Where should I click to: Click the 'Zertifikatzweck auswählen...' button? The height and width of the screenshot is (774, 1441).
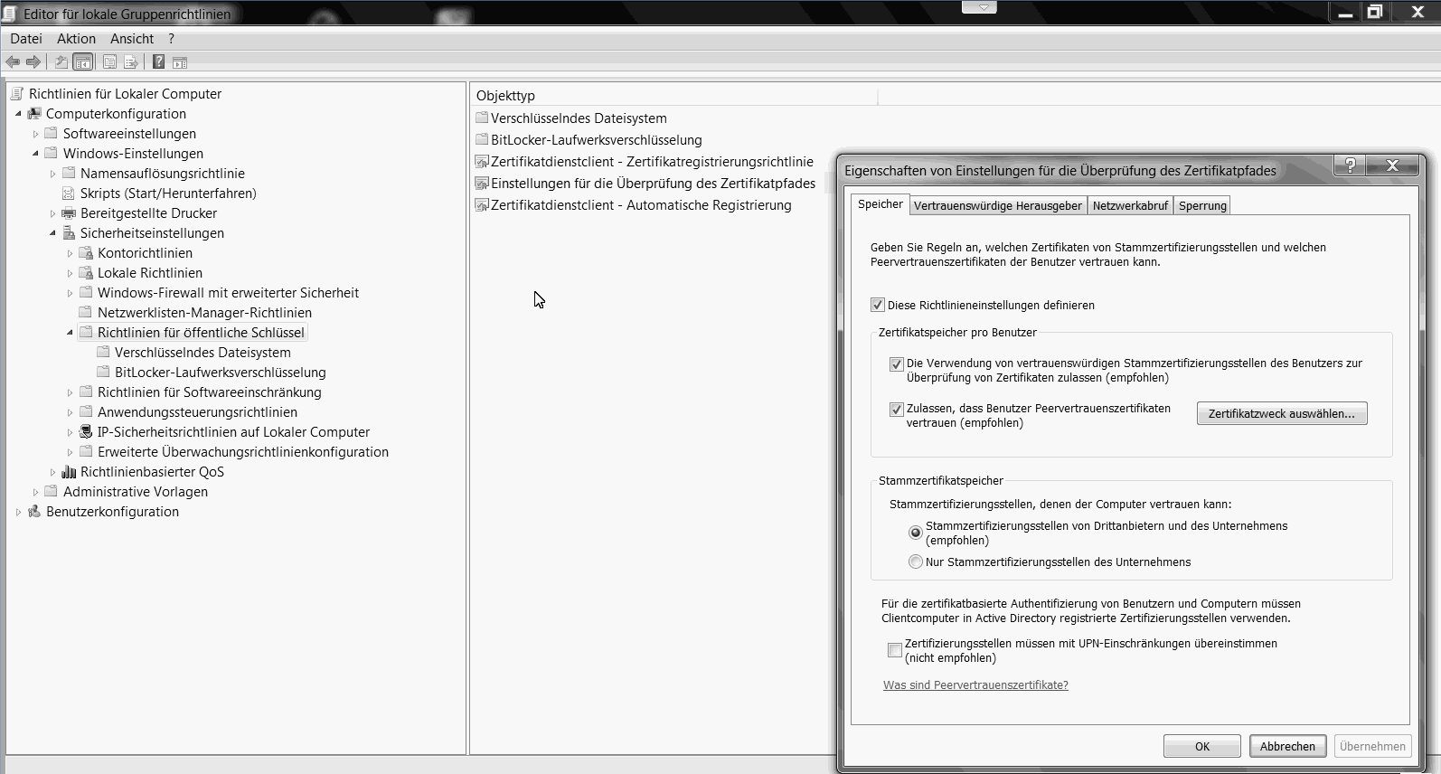(1282, 413)
